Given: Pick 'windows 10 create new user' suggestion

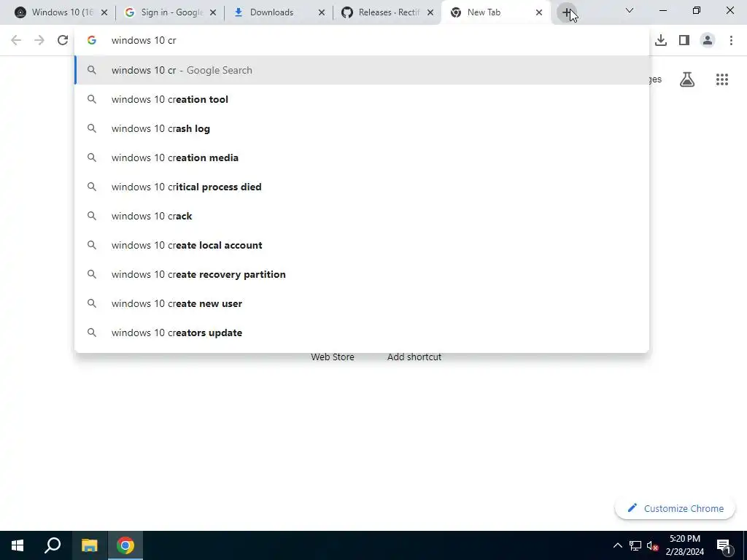Looking at the screenshot, I should pos(362,303).
